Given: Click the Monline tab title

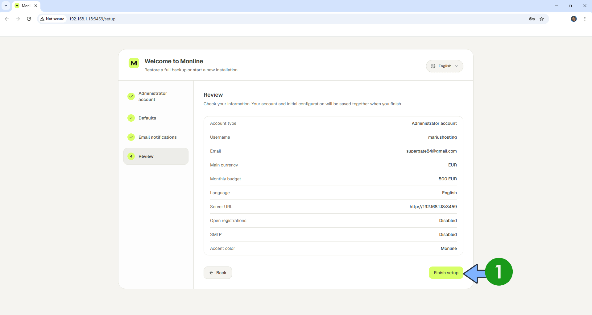Looking at the screenshot, I should (26, 6).
